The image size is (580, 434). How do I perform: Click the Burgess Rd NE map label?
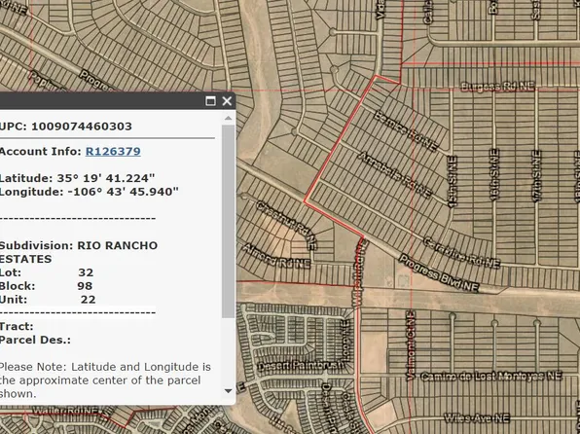pos(498,87)
